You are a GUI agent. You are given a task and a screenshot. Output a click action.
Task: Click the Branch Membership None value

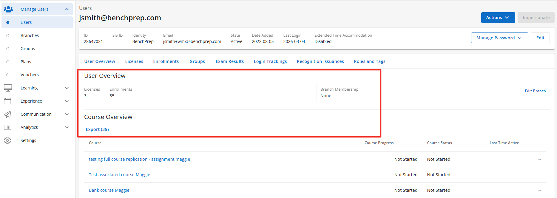coord(326,96)
